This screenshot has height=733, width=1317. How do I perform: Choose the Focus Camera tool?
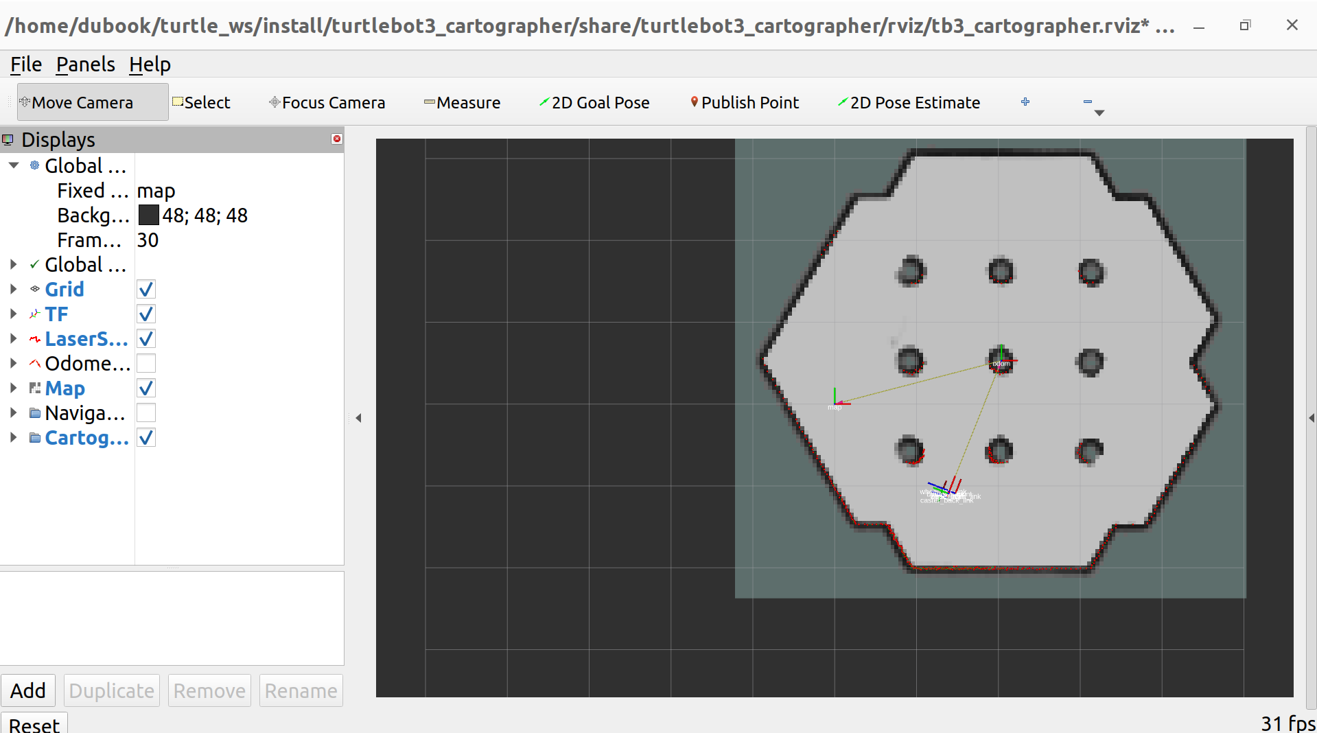(x=327, y=102)
